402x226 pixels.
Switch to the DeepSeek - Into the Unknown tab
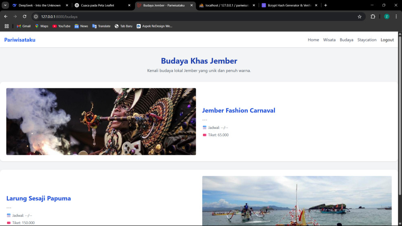click(x=40, y=5)
